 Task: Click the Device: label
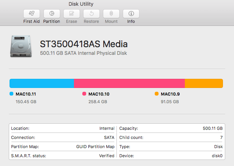[x=127, y=156]
